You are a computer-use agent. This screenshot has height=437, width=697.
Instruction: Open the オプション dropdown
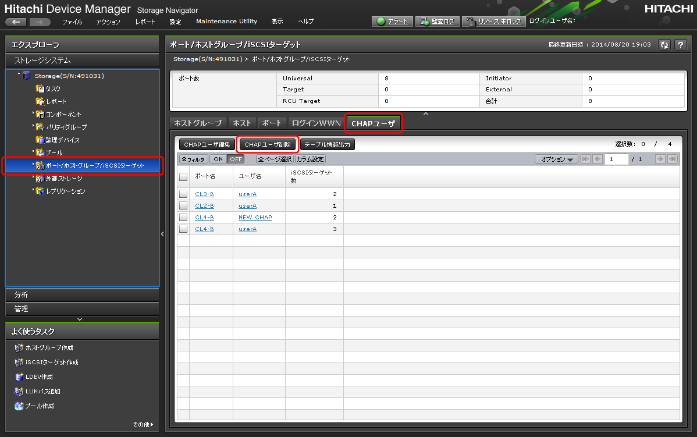(x=556, y=159)
